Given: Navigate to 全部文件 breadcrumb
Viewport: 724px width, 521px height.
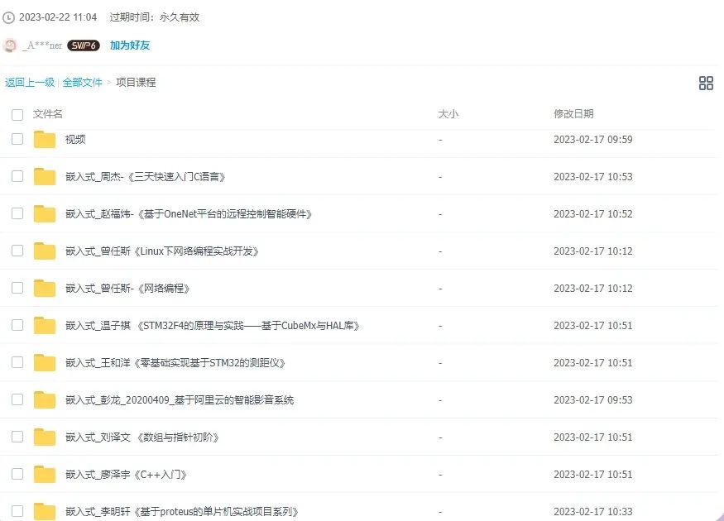Looking at the screenshot, I should click(82, 83).
